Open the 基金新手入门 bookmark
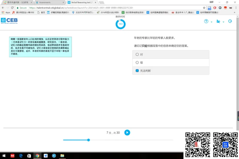Image resolution: width=239 pixels, height=159 pixels. pyautogui.click(x=183, y=13)
